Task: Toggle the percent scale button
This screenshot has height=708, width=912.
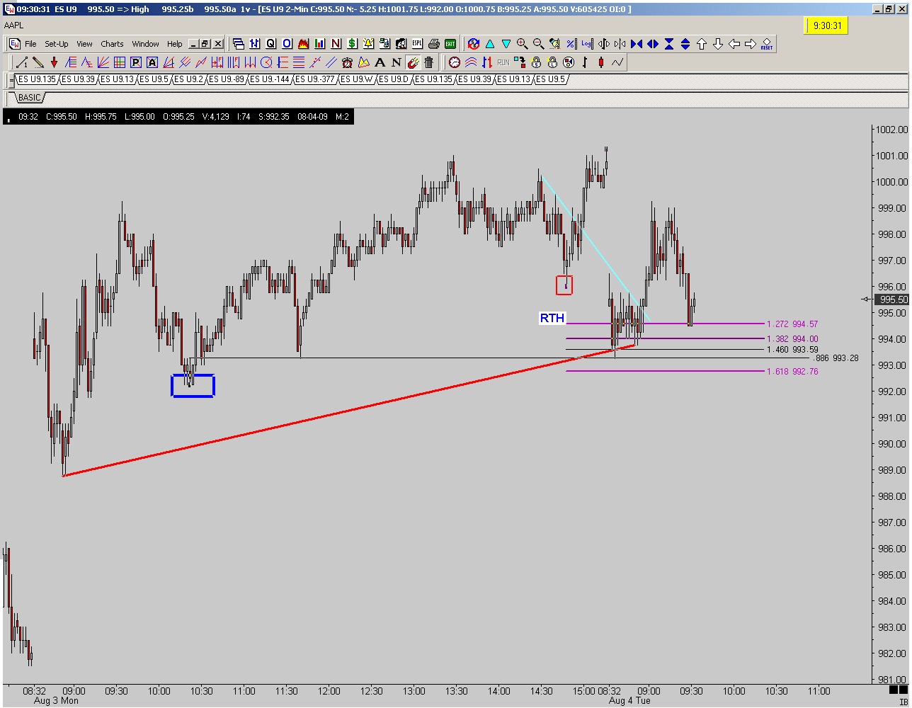Action: click(x=570, y=44)
